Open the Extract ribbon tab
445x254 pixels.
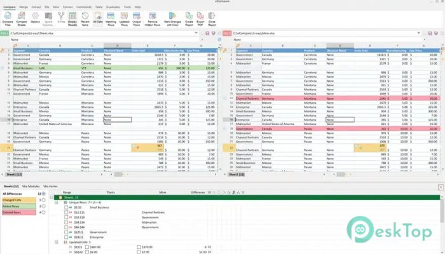(x=36, y=7)
